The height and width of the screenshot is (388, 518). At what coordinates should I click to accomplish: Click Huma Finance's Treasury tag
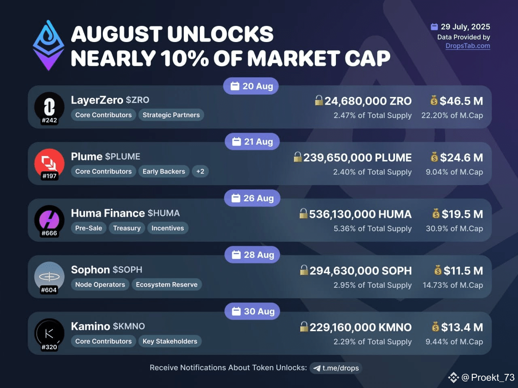127,228
